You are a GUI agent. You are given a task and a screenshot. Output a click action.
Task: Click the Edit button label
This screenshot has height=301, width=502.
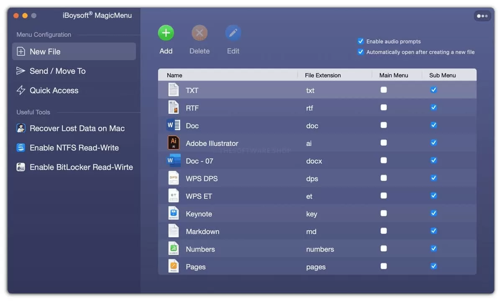pyautogui.click(x=233, y=51)
